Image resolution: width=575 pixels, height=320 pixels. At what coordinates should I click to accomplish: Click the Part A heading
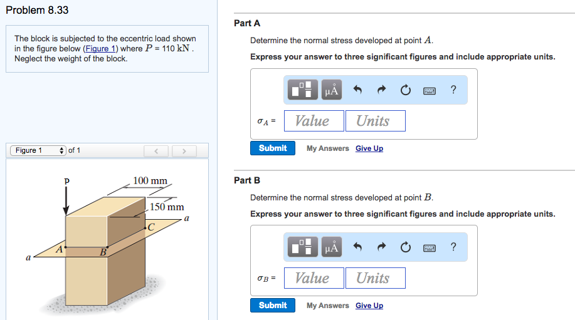click(247, 23)
